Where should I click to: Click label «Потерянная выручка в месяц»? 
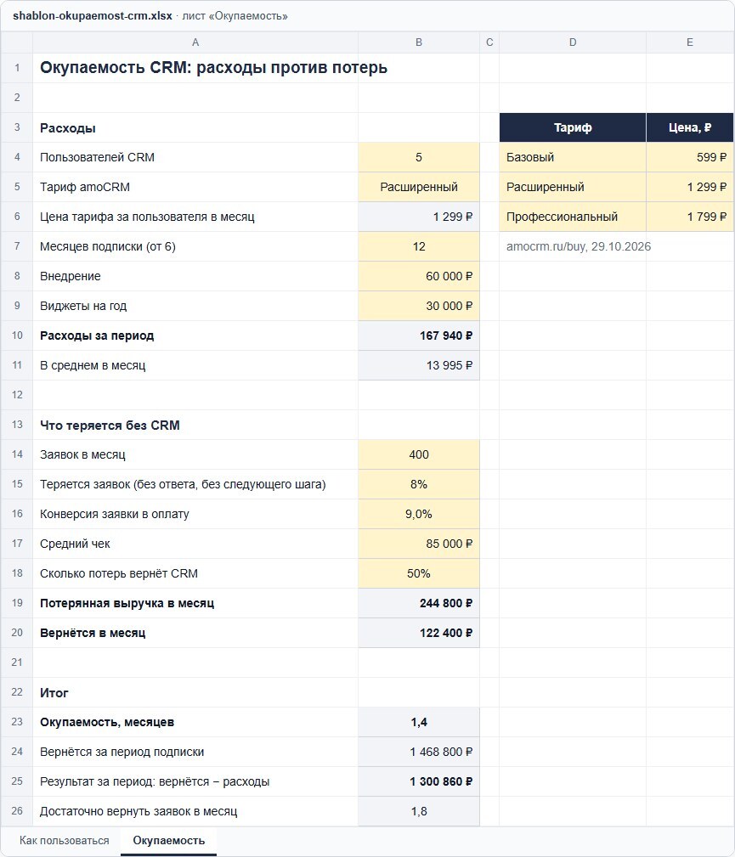[127, 603]
